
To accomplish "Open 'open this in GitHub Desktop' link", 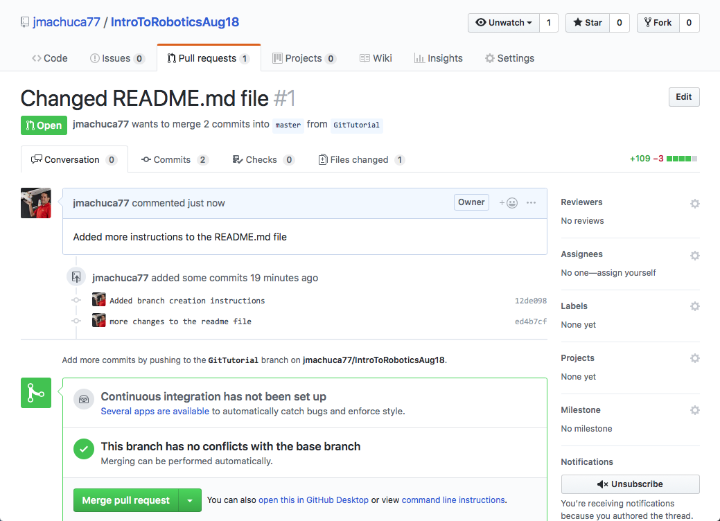I will point(314,500).
